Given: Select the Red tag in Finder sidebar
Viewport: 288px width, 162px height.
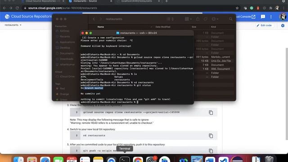Looking at the screenshot, I should click(60, 89).
